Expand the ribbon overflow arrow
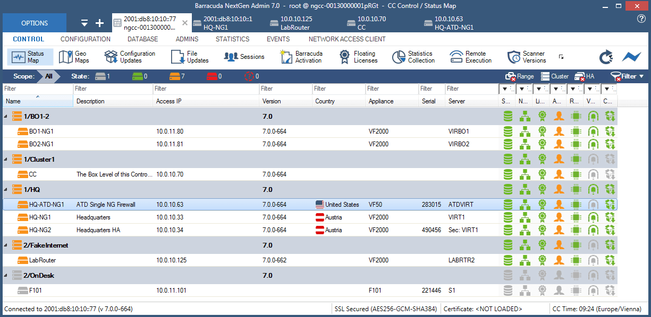 [561, 57]
